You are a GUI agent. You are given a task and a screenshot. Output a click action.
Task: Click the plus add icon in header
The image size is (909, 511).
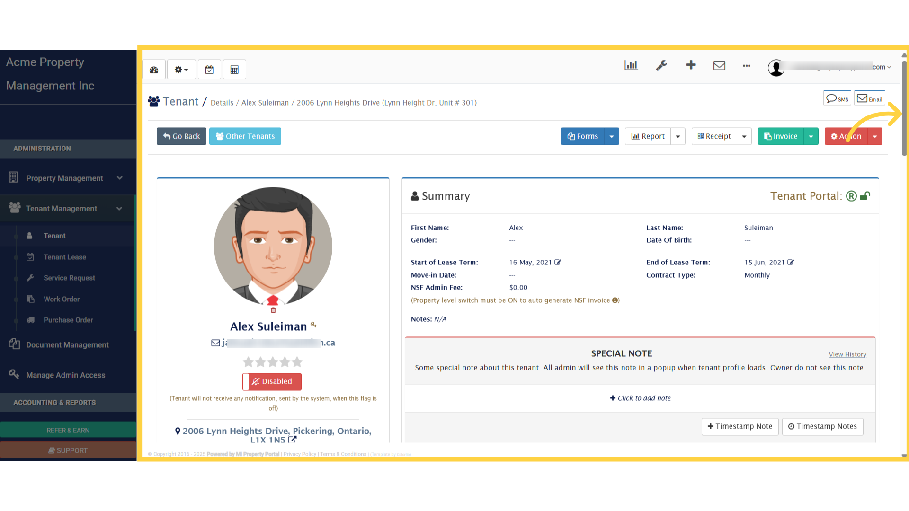(x=691, y=65)
